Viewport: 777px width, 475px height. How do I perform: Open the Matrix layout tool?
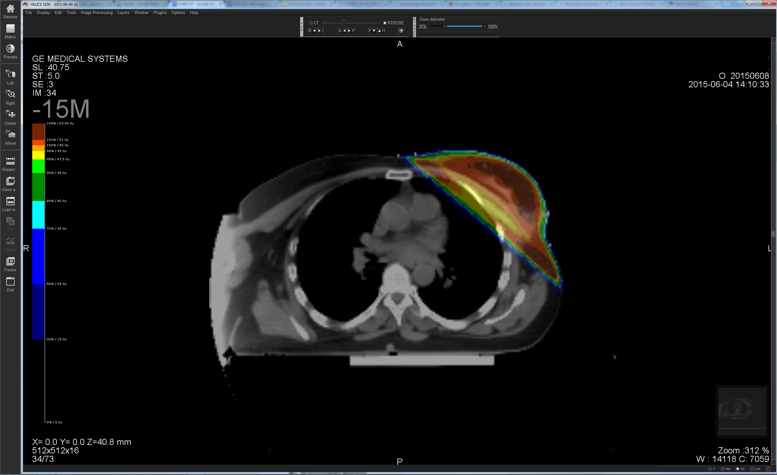pos(10,29)
